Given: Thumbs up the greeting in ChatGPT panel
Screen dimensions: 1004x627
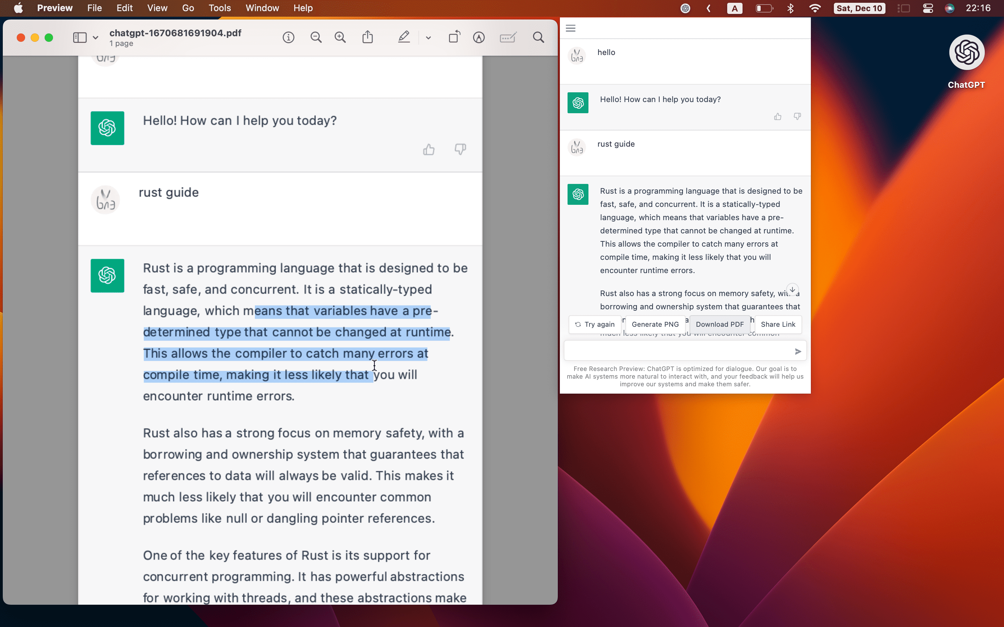Looking at the screenshot, I should pos(777,117).
